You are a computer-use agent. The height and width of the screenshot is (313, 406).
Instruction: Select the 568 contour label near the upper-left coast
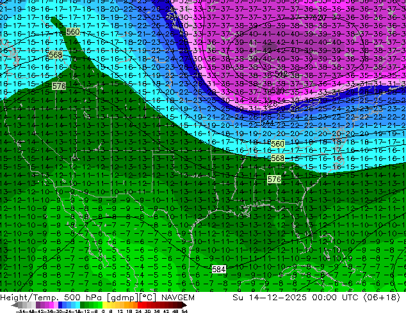coord(56,55)
